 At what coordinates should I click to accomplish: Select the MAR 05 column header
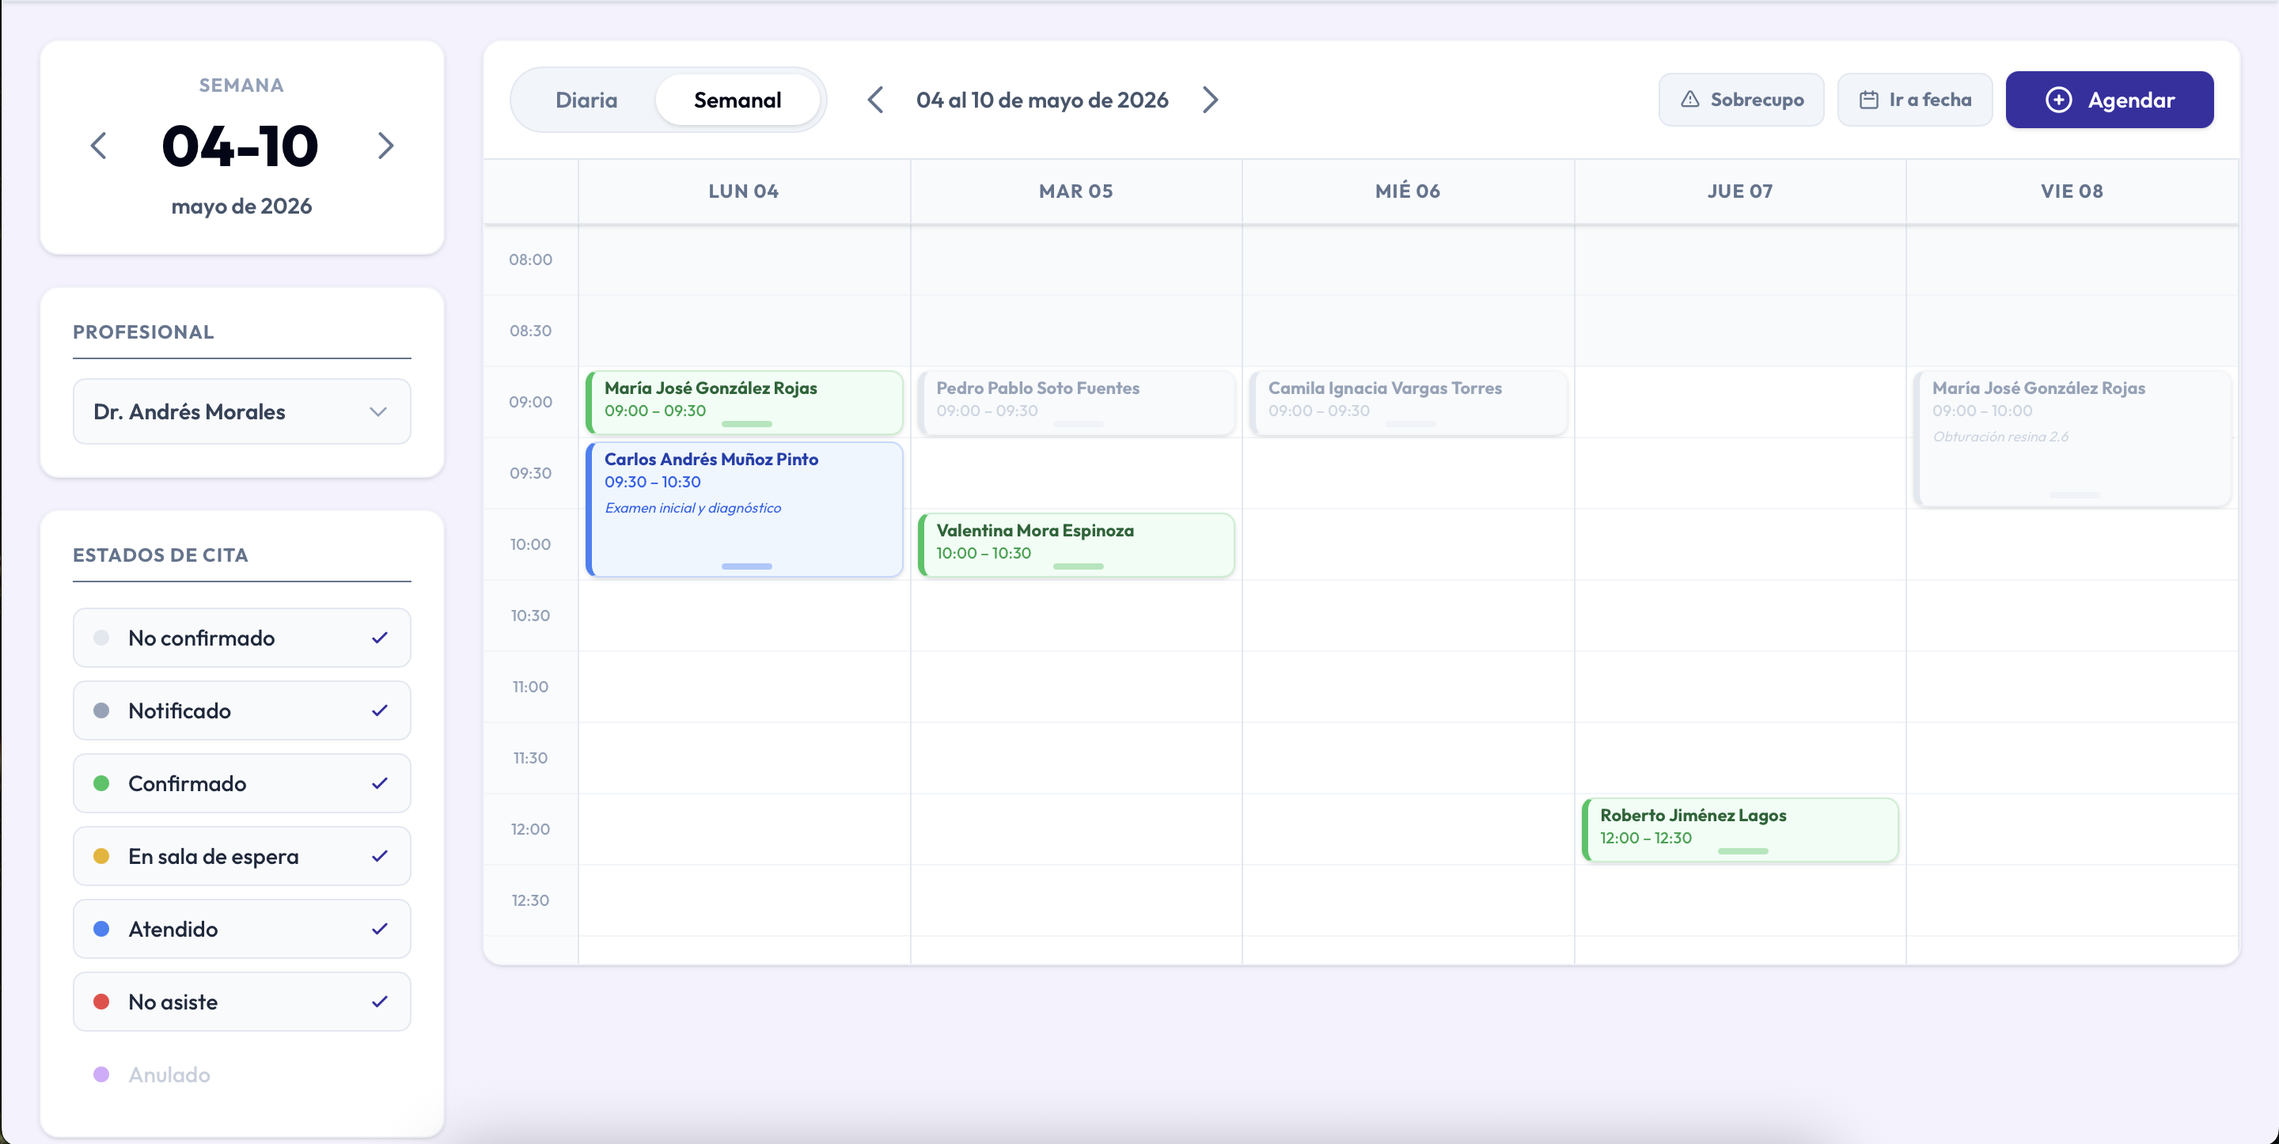[1076, 191]
